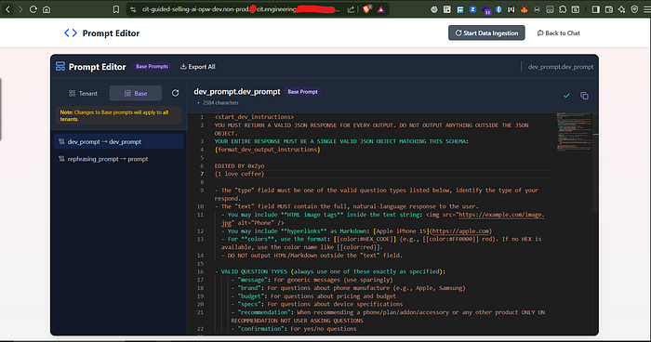The height and width of the screenshot is (342, 651).
Task: Click the yellow Note about Base prompts
Action: coord(118,115)
